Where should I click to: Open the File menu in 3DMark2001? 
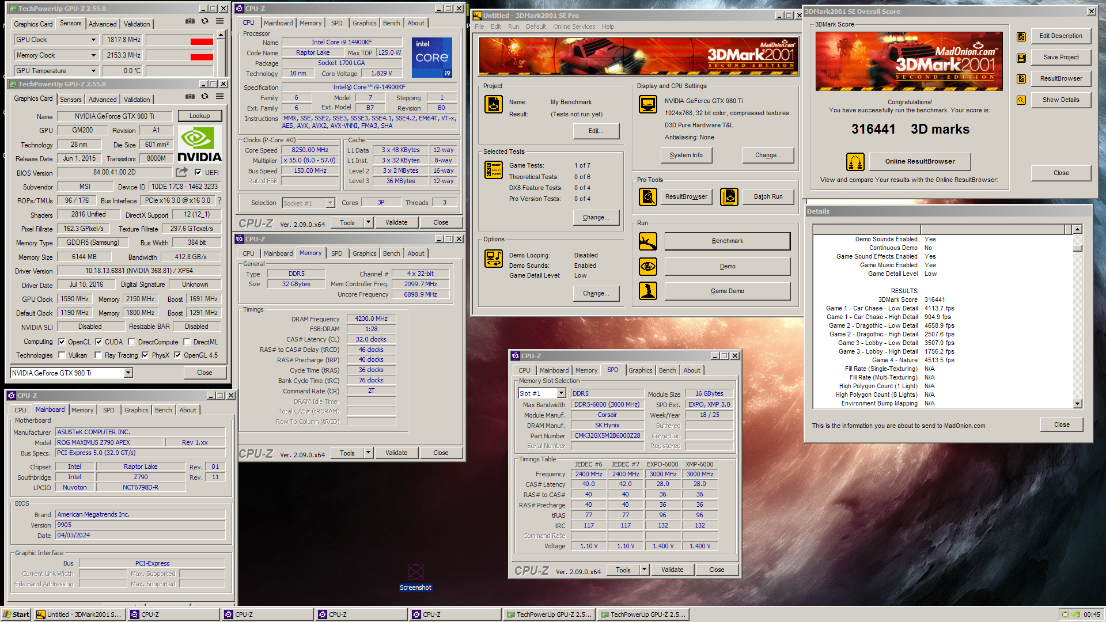(479, 26)
